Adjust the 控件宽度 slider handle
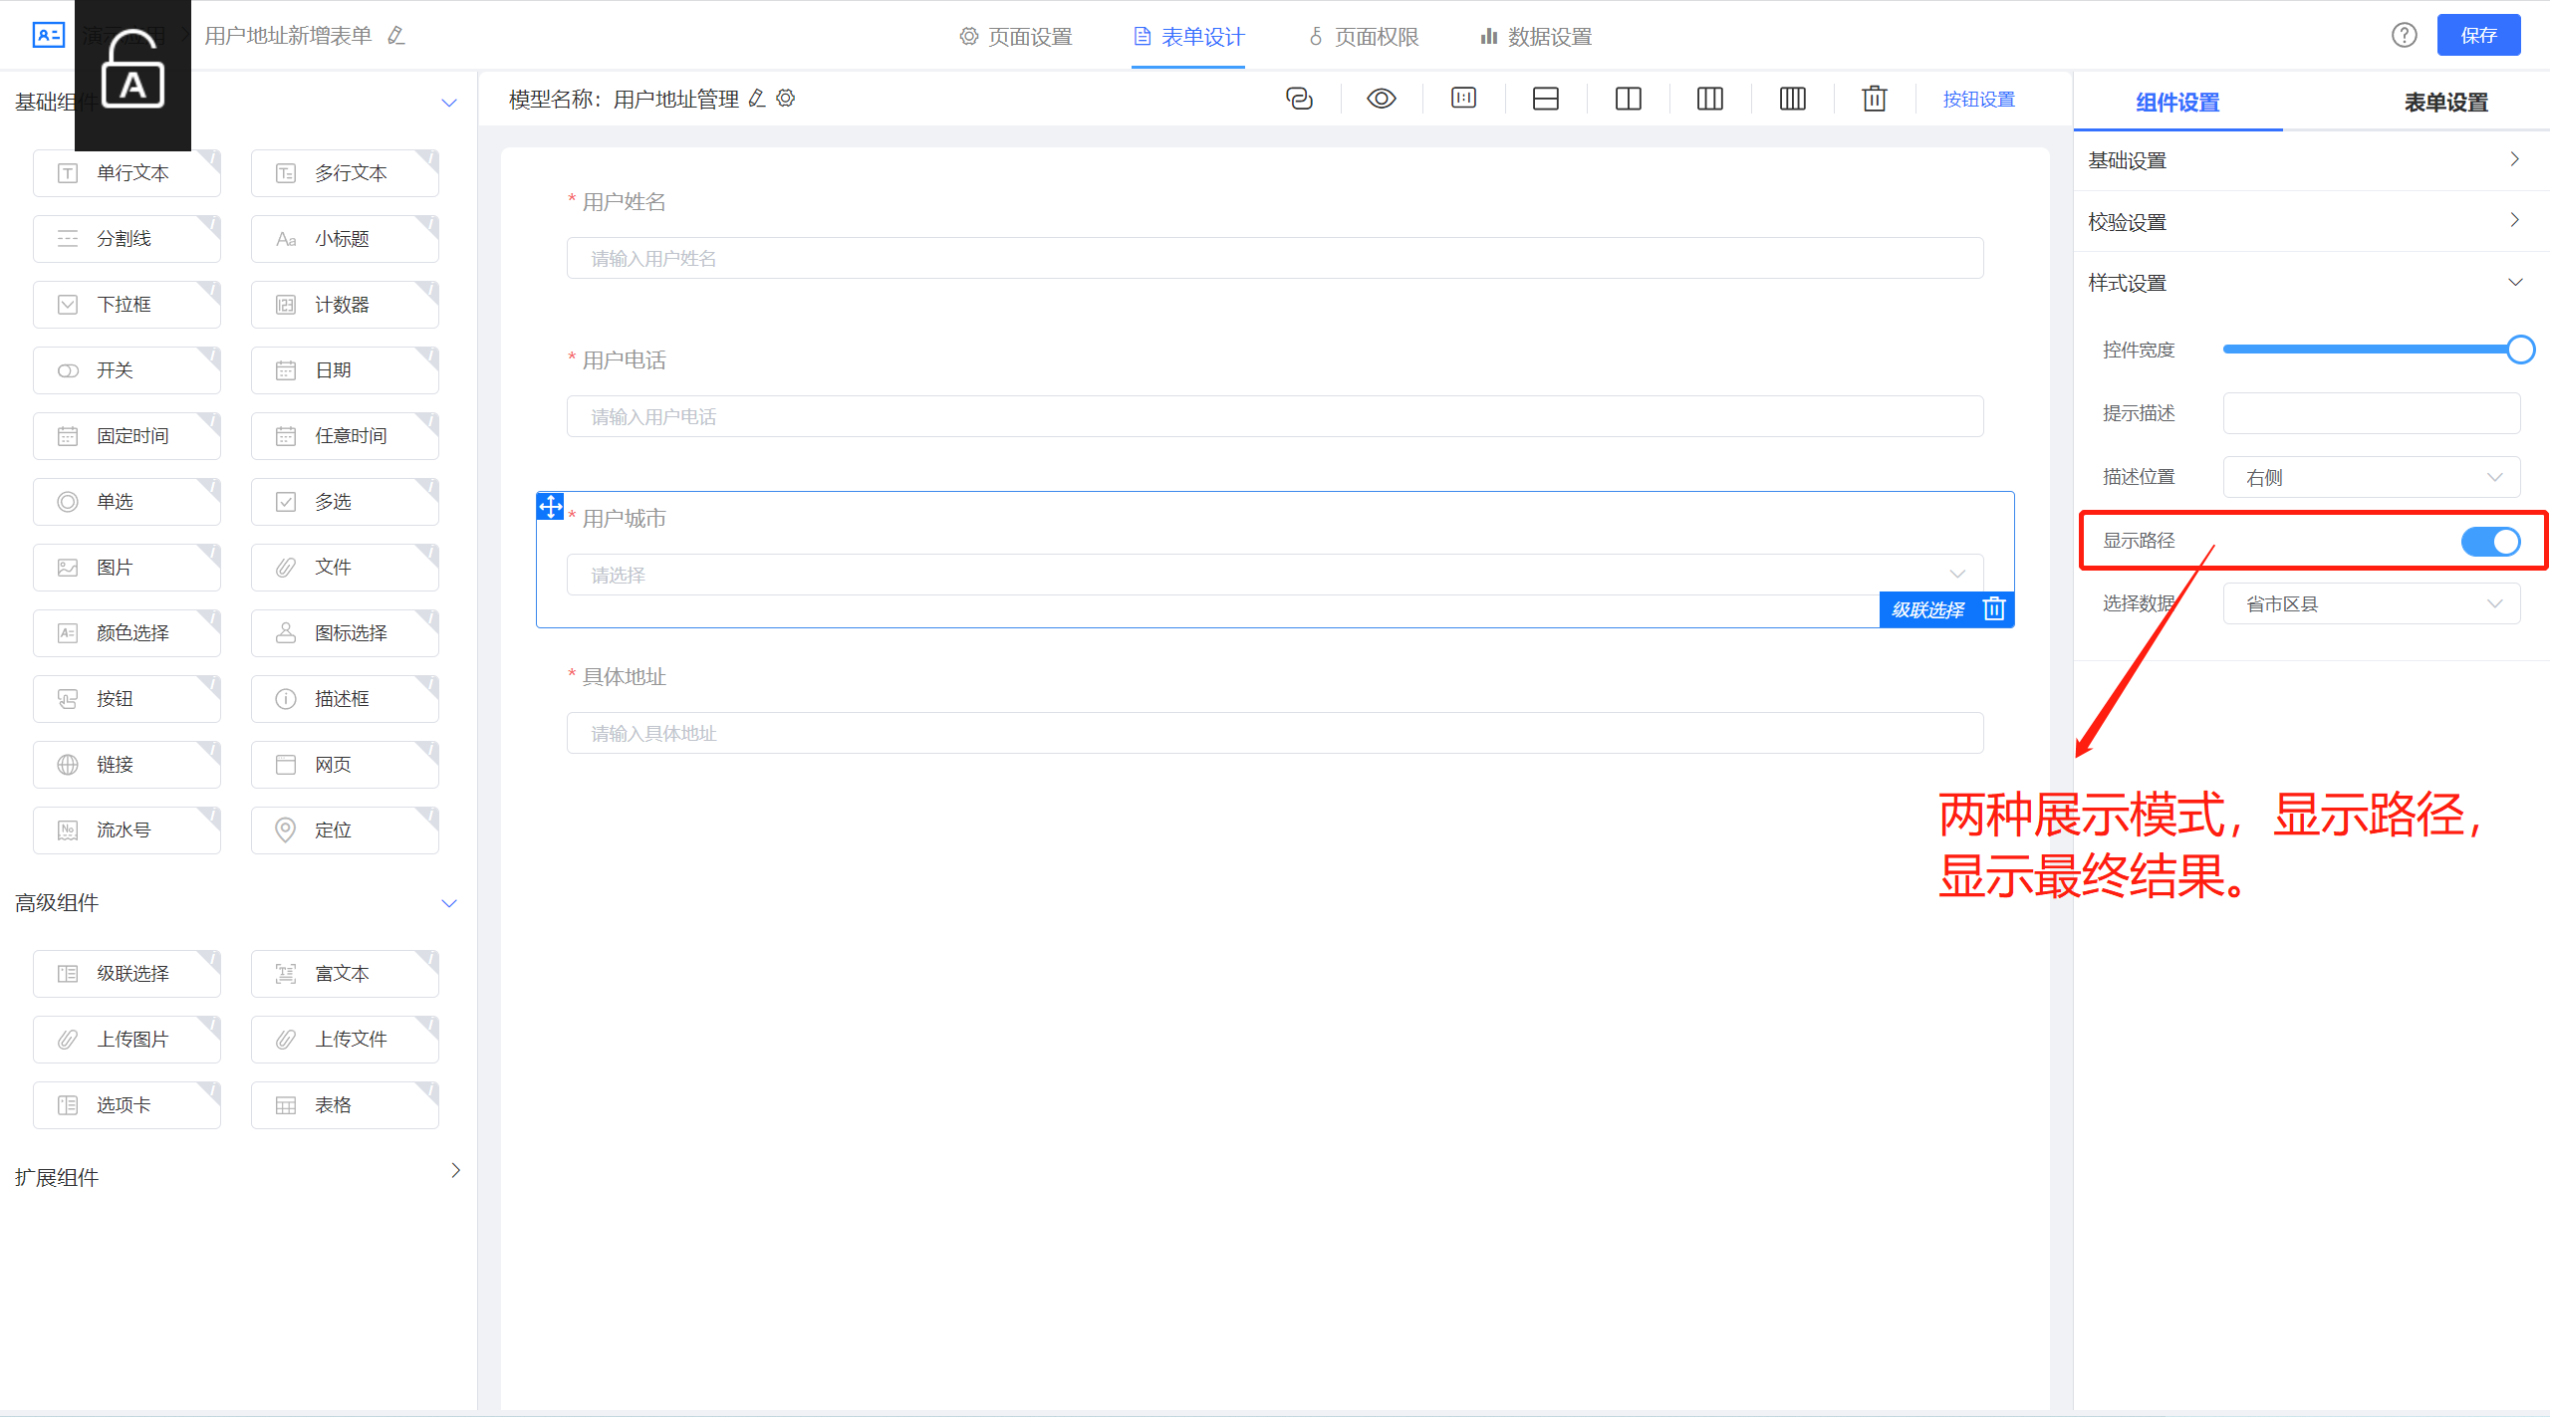 2520,350
